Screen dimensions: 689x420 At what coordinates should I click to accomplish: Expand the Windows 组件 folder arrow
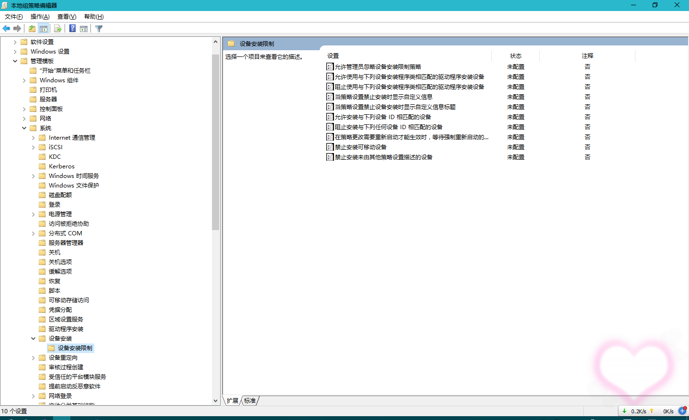(24, 80)
